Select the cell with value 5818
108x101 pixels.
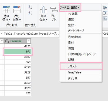18,72
